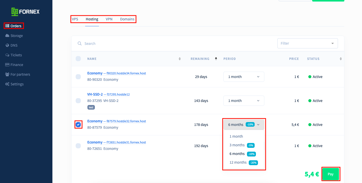This screenshot has width=362, height=183.
Task: Collapse the 6 months period dropdown
Action: click(x=244, y=125)
